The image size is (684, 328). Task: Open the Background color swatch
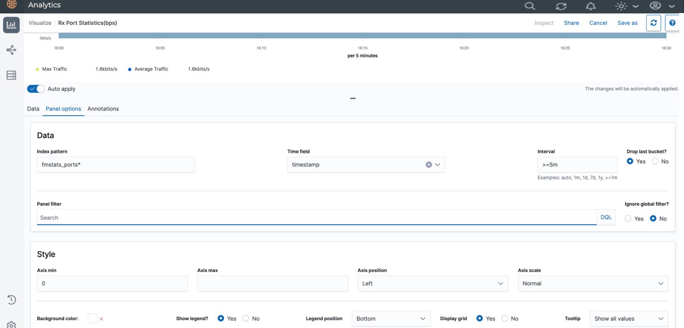92,318
